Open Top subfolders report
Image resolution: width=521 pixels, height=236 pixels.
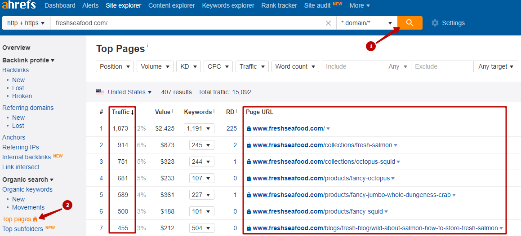click(23, 229)
